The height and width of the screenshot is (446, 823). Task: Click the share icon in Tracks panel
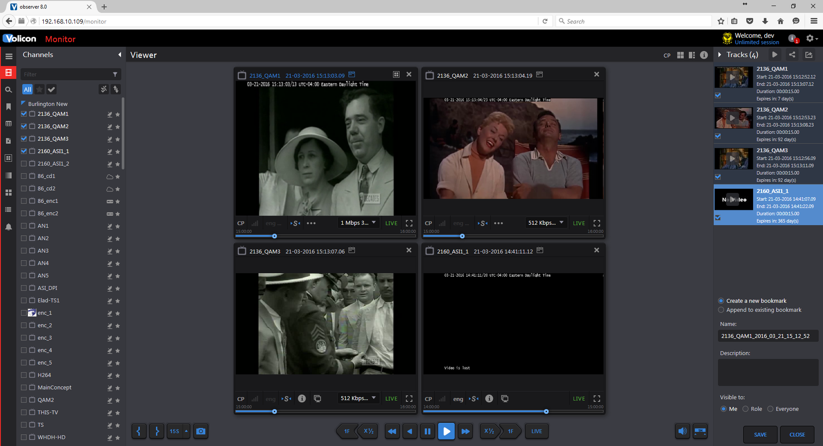(792, 55)
